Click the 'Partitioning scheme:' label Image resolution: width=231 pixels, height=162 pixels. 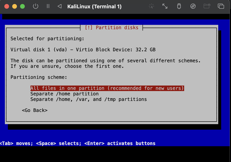(x=39, y=77)
